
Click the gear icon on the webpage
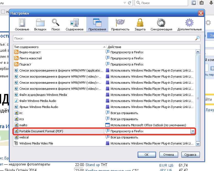pos(208,23)
